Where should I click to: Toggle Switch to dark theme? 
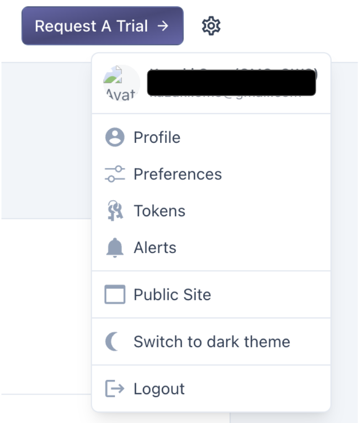(211, 342)
